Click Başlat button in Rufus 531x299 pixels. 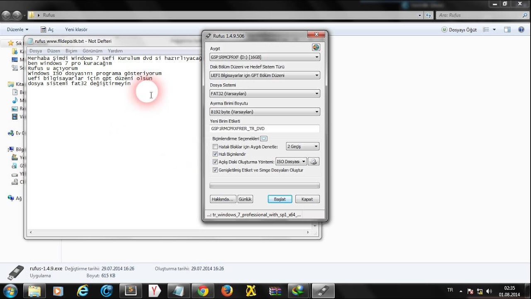[x=280, y=199]
